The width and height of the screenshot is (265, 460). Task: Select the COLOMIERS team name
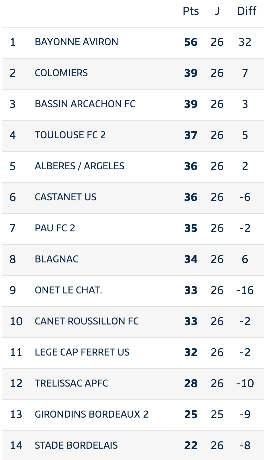61,73
